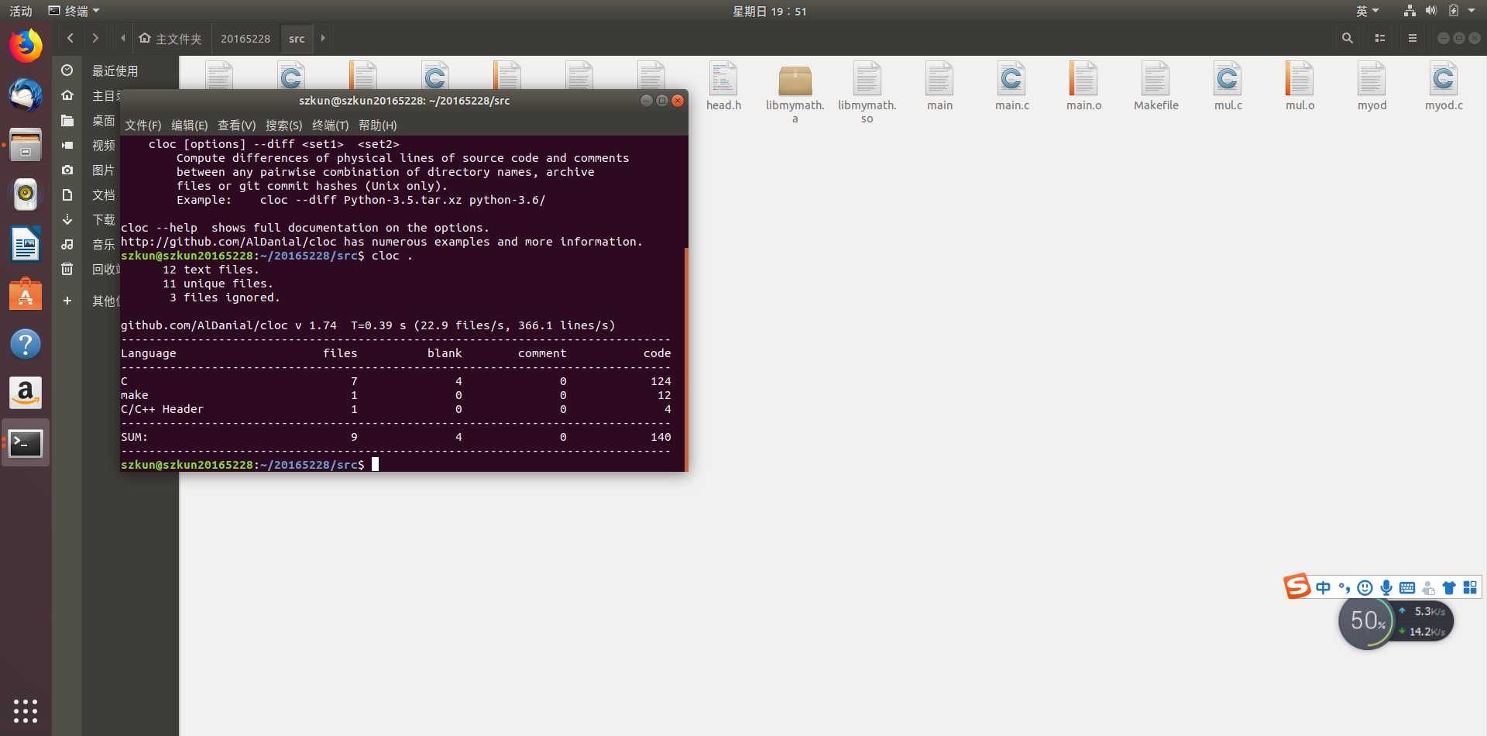Click the plus icon for other locations

[x=67, y=301]
